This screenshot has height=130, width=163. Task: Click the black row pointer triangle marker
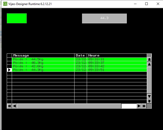pos(9,70)
